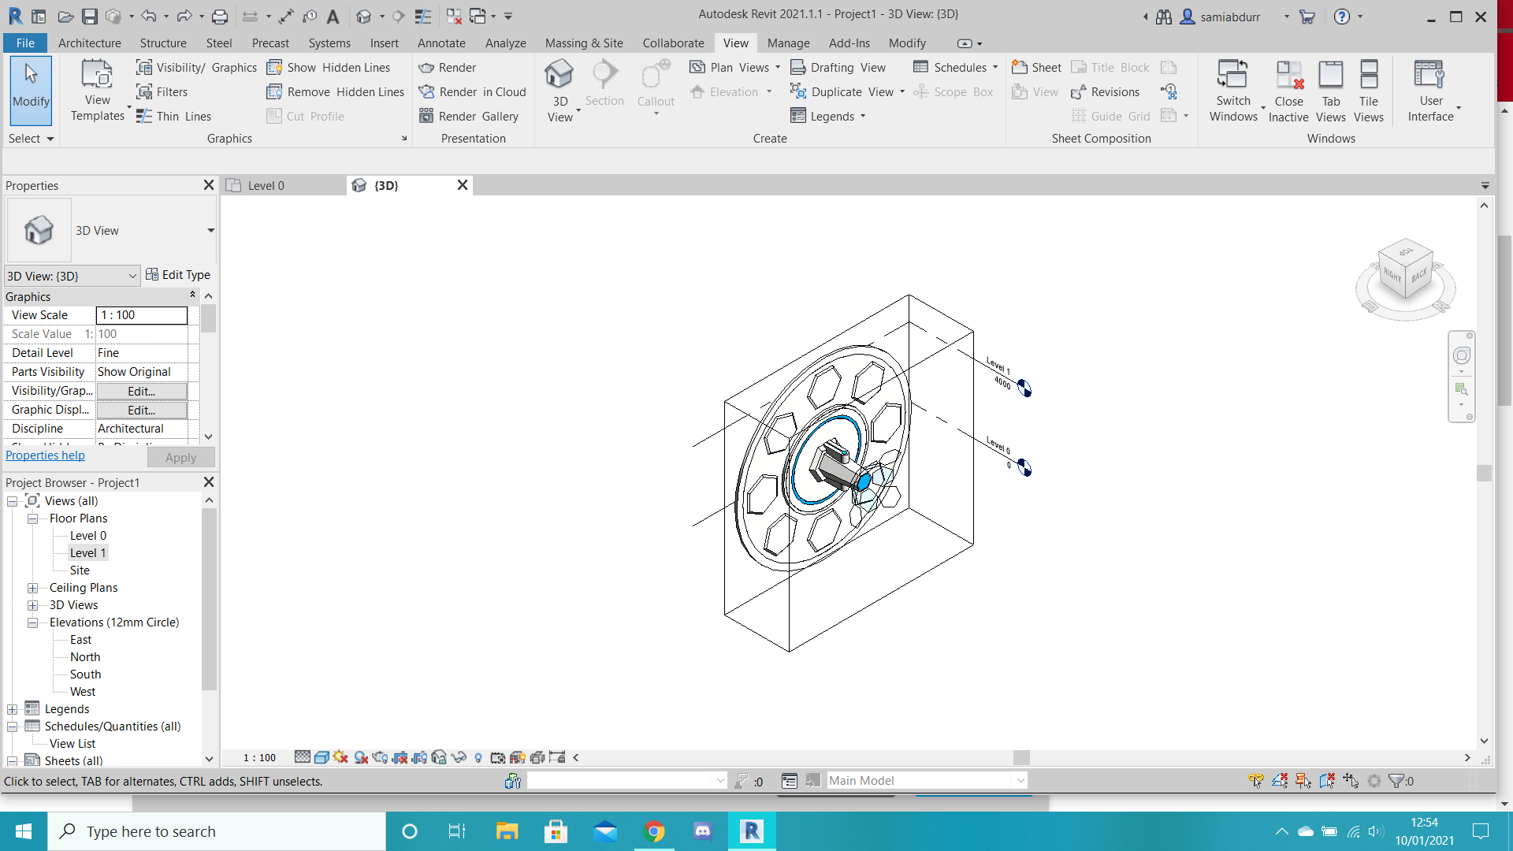Click Render Gallery icon

[x=426, y=117]
